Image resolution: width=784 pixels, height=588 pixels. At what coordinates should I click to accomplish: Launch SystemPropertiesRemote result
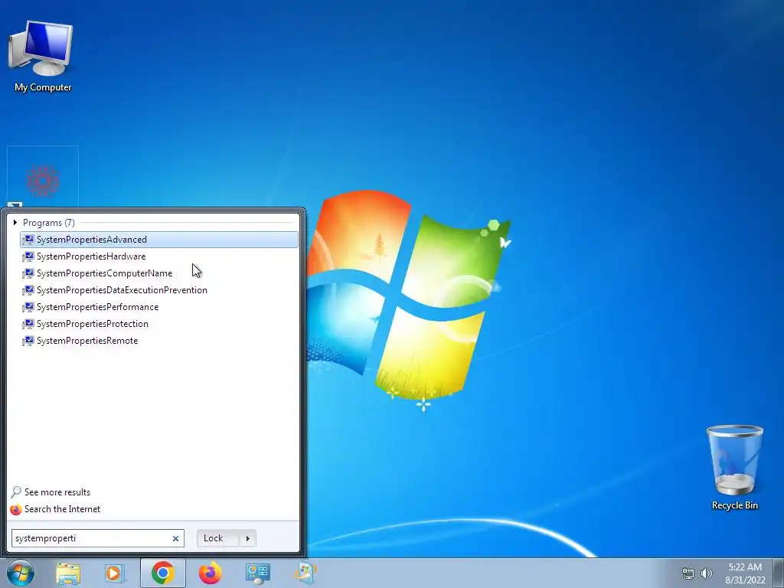(x=159, y=341)
